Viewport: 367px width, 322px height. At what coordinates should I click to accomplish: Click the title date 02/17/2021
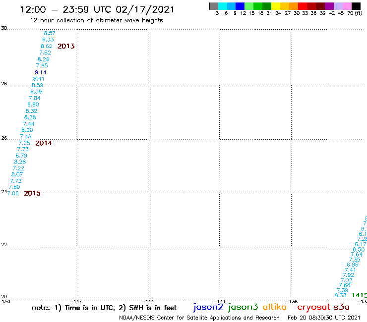pos(145,9)
